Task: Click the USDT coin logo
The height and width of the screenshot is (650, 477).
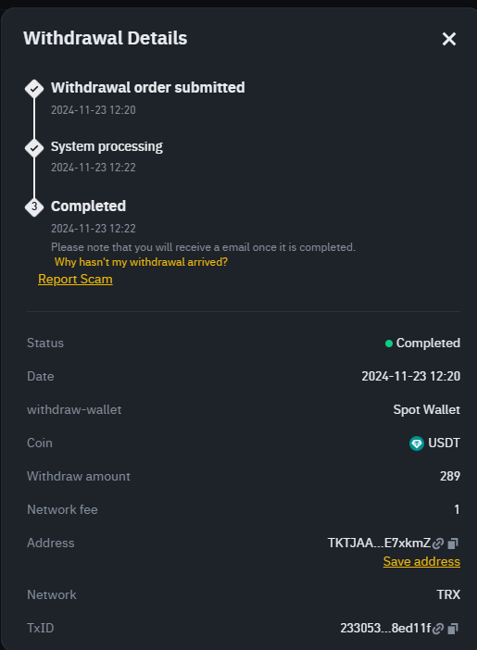Action: pos(417,444)
